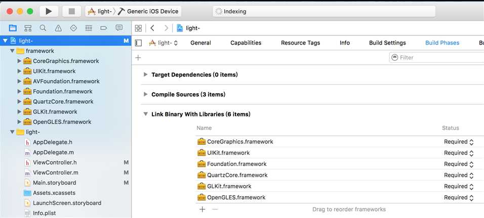
Task: Switch to the Resource Tags tab
Action: click(300, 43)
